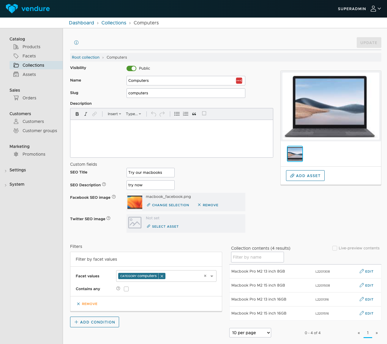Show help for Twitter SEO image
This screenshot has width=387, height=344.
click(x=108, y=218)
